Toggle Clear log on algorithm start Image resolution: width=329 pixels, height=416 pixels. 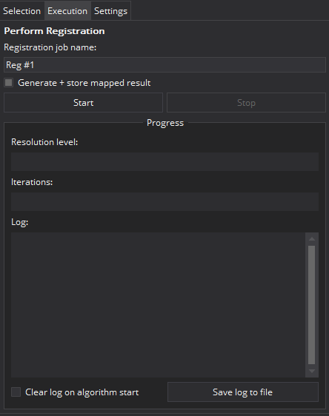coord(16,392)
